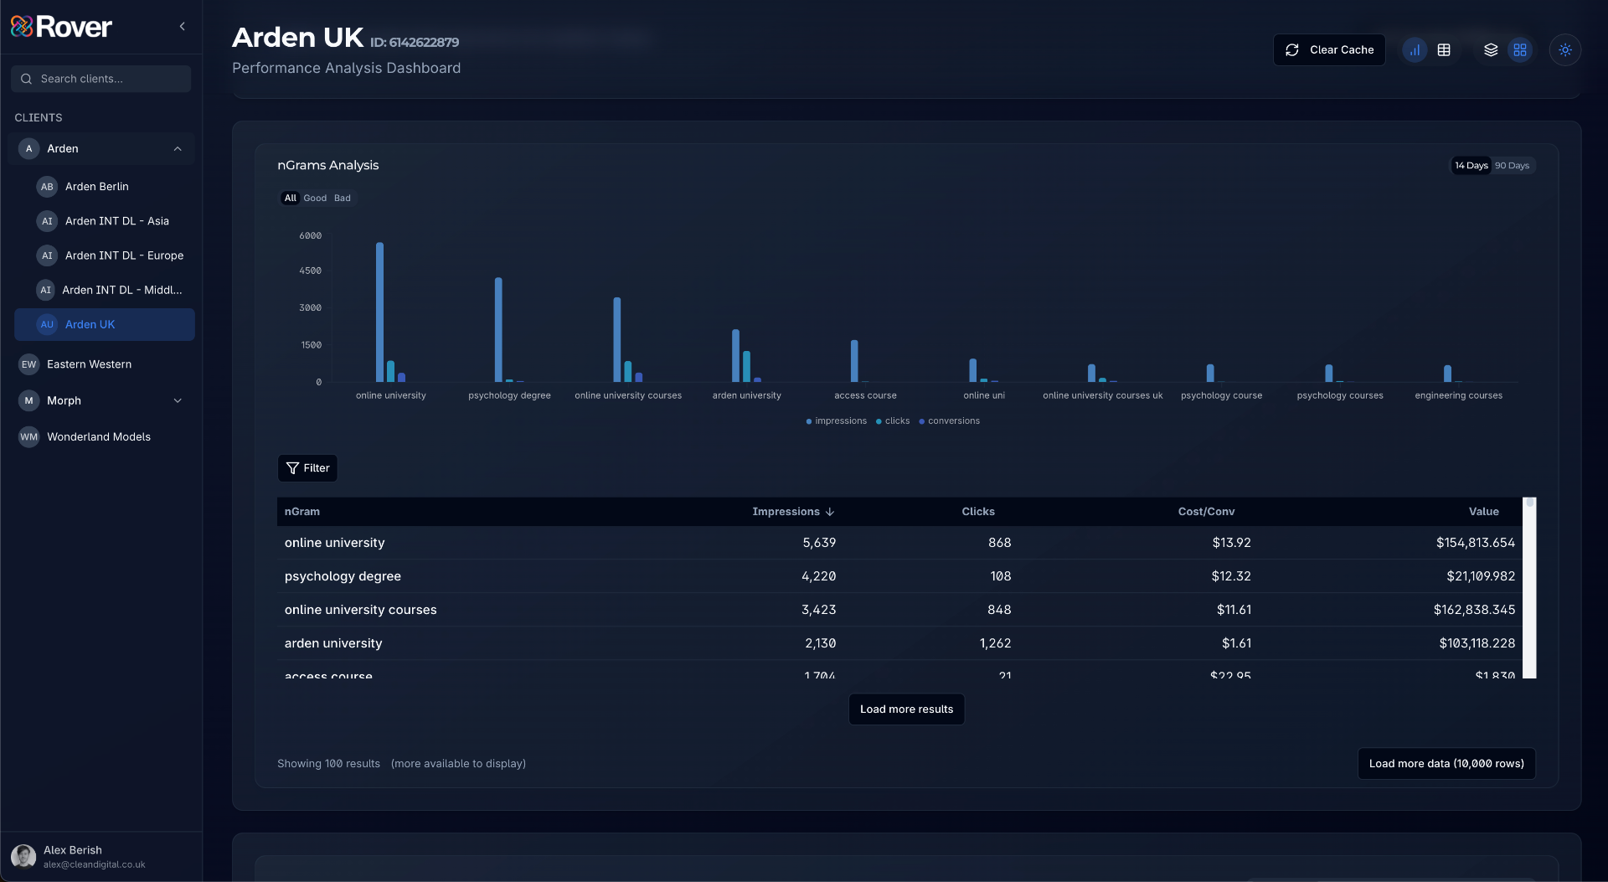Select the 'online university' table row name

(335, 543)
